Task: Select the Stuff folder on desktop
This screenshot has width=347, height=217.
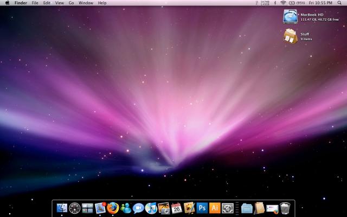Action: (291, 36)
